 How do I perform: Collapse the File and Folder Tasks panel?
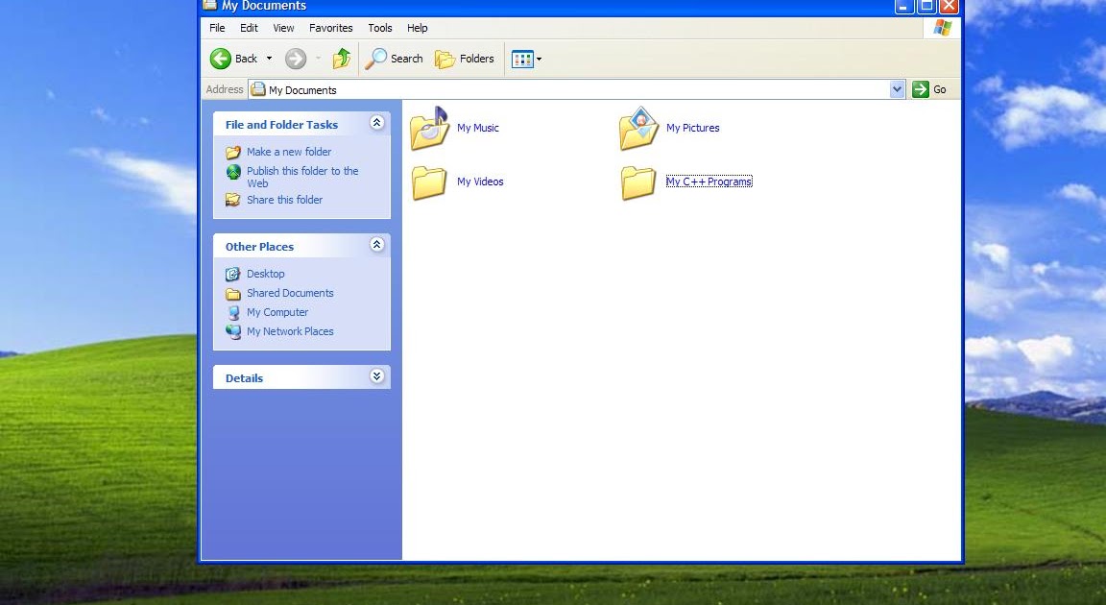[x=376, y=123]
